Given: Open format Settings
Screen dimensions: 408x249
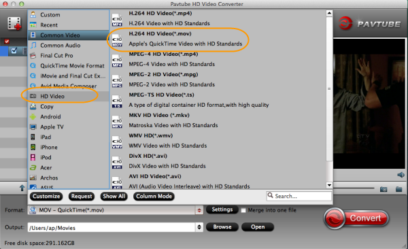Looking at the screenshot, I should 222,210.
